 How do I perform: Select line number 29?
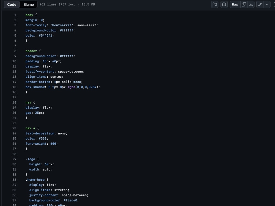pos(14,159)
